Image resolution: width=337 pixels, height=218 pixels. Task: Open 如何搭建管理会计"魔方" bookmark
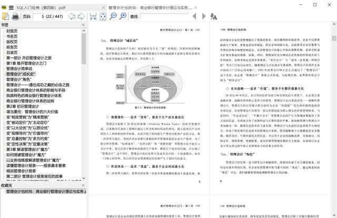26,155
